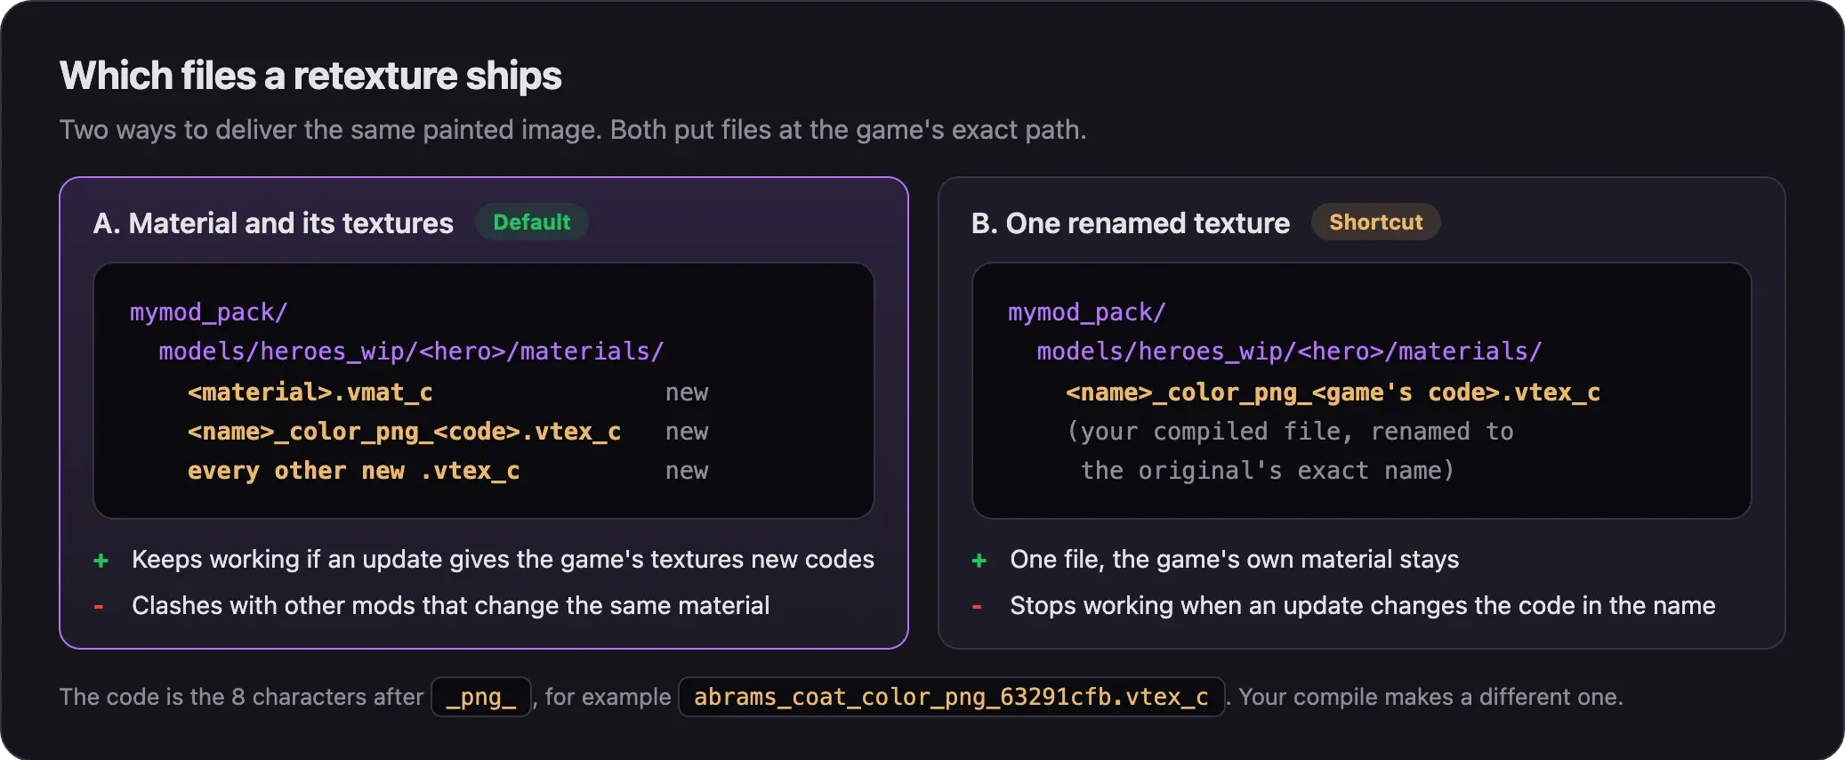1845x760 pixels.
Task: Click "<name>_color_png_<code>.vtex_c" line in panel A
Action: point(404,432)
